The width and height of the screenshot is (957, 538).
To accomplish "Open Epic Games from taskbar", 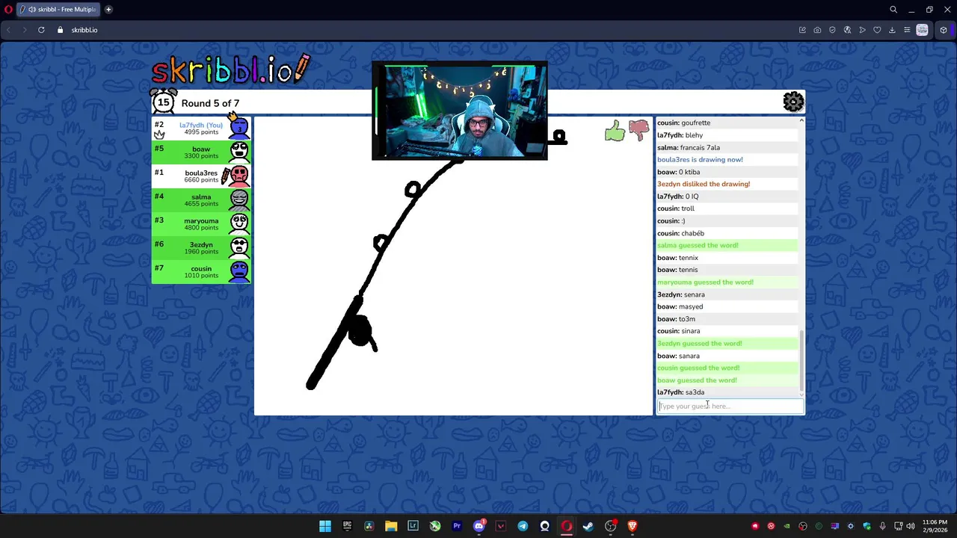I will (347, 526).
